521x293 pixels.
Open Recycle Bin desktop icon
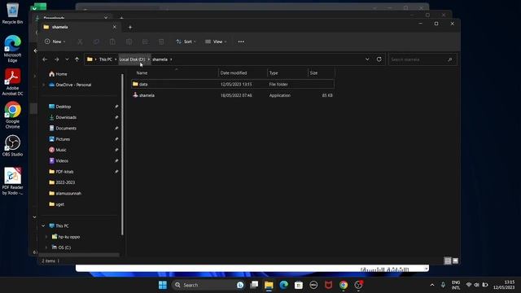tap(13, 14)
